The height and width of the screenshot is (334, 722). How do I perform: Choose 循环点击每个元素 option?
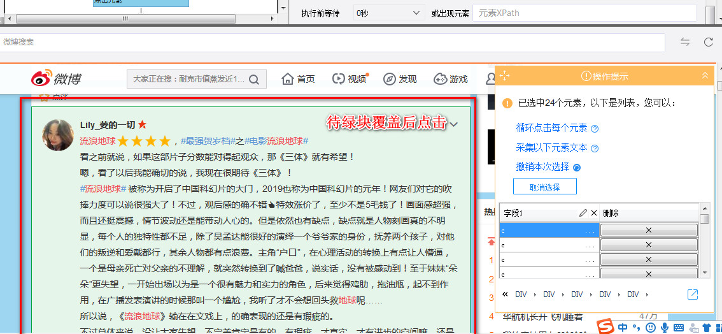tap(551, 127)
